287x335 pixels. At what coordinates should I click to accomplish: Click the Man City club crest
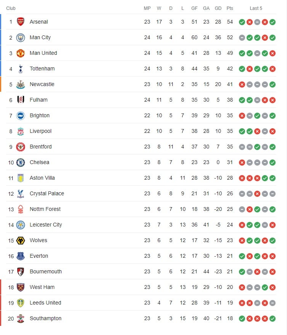[x=21, y=38]
